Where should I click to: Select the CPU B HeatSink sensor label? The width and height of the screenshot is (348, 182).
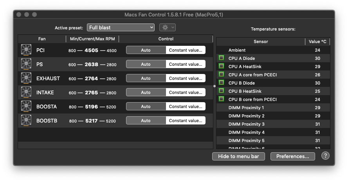[245, 91]
